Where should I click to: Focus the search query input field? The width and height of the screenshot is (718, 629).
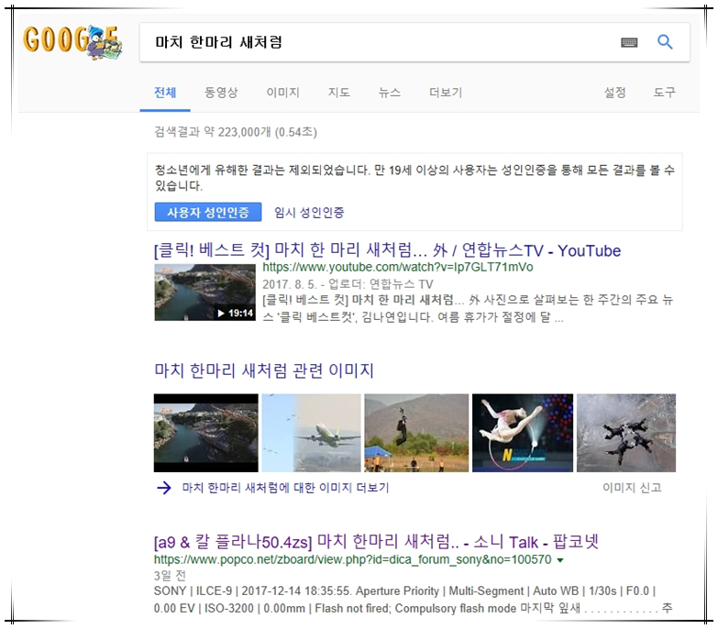(376, 42)
